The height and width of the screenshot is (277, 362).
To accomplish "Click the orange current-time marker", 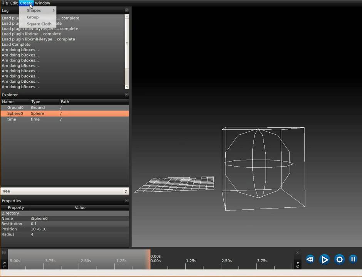I will pos(148,259).
